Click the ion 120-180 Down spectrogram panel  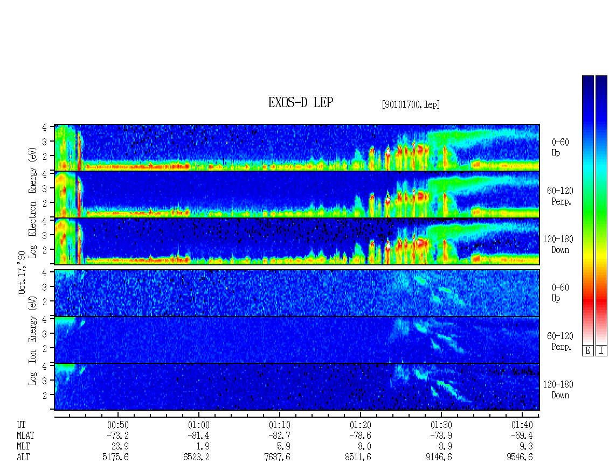(297, 387)
